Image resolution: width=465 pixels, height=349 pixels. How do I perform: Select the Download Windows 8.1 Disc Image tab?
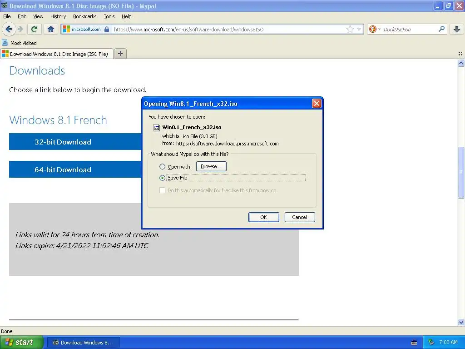pyautogui.click(x=57, y=54)
